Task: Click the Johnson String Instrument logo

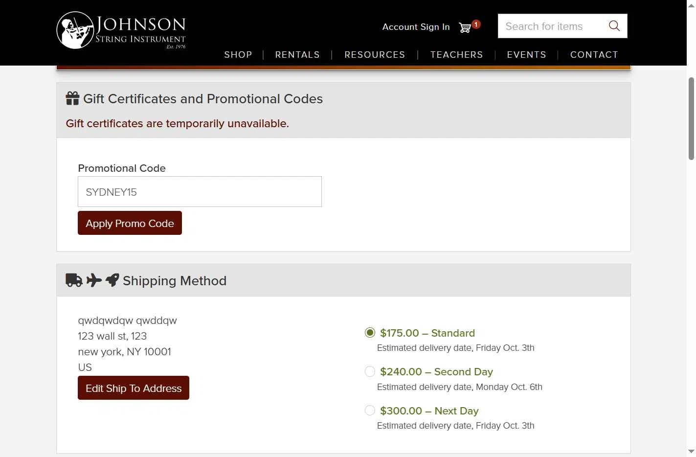Action: coord(121,30)
